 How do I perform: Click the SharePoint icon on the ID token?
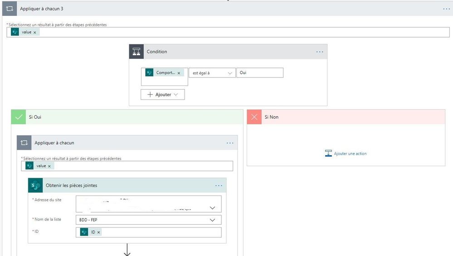tap(84, 232)
